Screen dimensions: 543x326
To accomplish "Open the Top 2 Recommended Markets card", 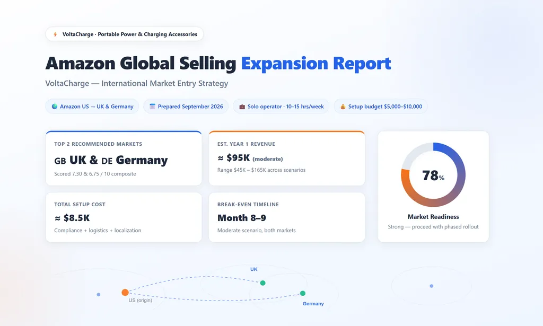I will tap(124, 158).
